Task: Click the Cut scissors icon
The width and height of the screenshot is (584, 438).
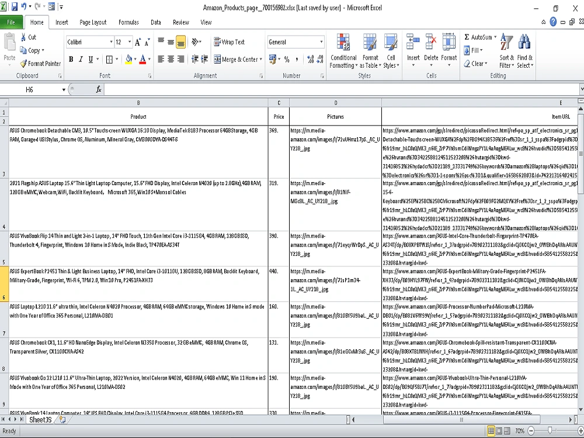Action: [23, 37]
